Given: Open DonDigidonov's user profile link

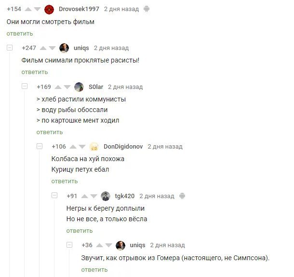Looking at the screenshot, I should tap(123, 147).
